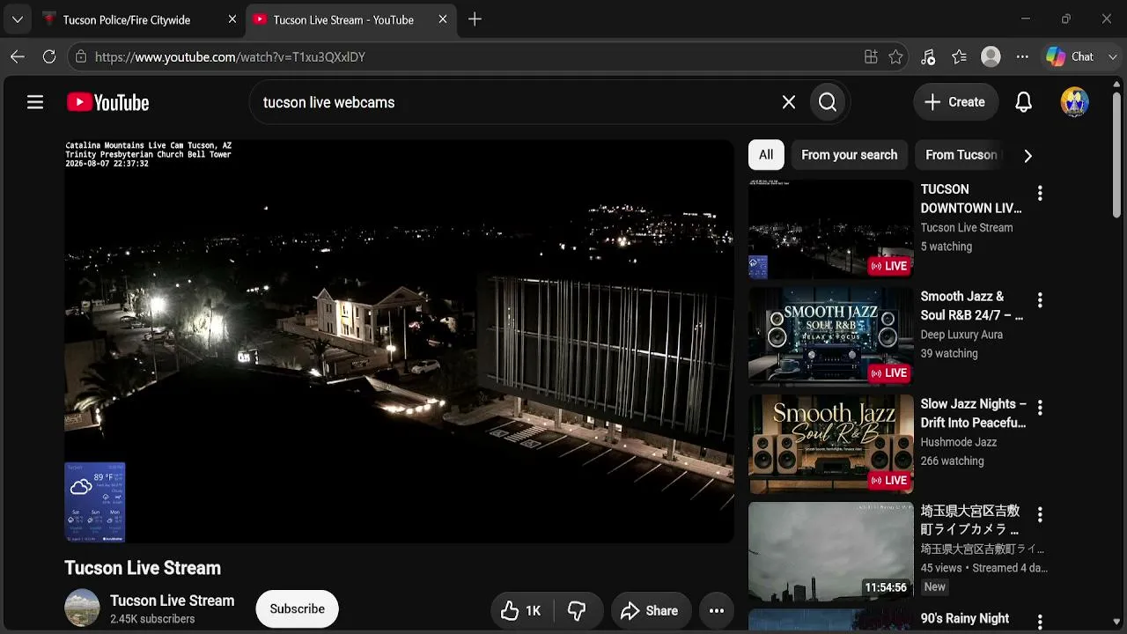The width and height of the screenshot is (1127, 634).
Task: Open the 11:54:56 streamed video thumbnail
Action: click(831, 549)
